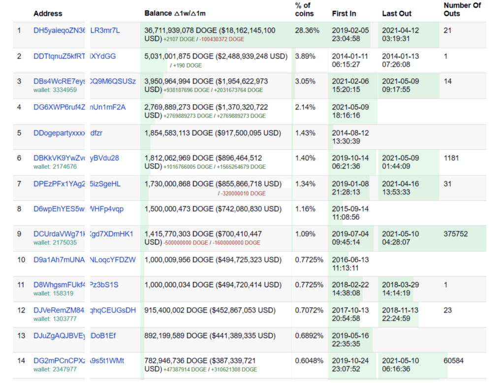Click First In date 2016-06-13 11:13:11
The image size is (504, 383).
[x=350, y=264]
